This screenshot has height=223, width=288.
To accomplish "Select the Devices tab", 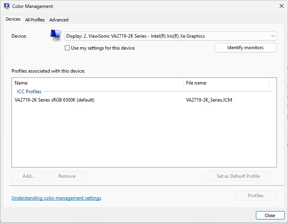I will tap(13, 19).
